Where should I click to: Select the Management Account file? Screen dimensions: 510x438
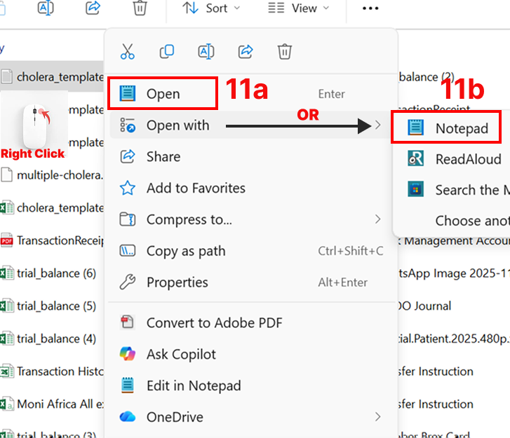(x=454, y=242)
